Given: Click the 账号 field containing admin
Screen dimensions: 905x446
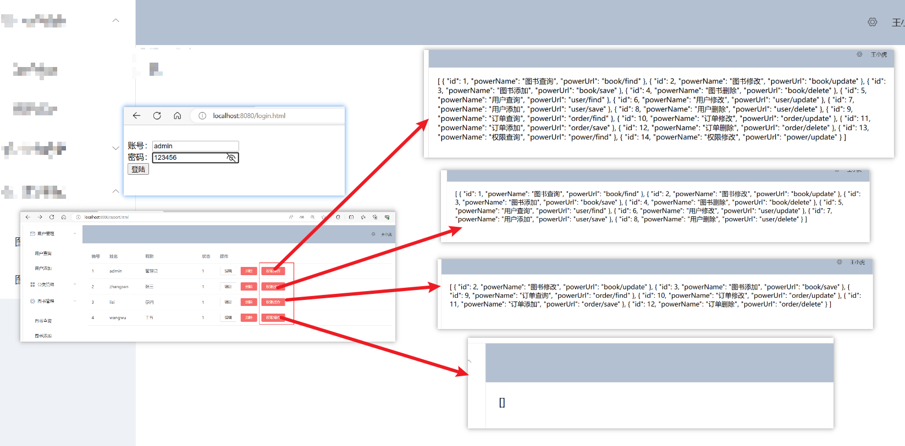Looking at the screenshot, I should (195, 146).
